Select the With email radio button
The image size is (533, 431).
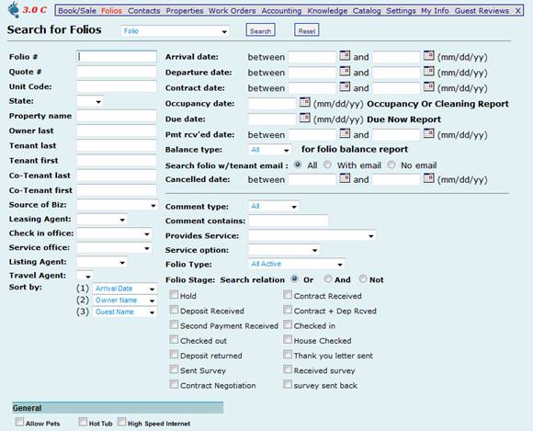click(x=327, y=164)
